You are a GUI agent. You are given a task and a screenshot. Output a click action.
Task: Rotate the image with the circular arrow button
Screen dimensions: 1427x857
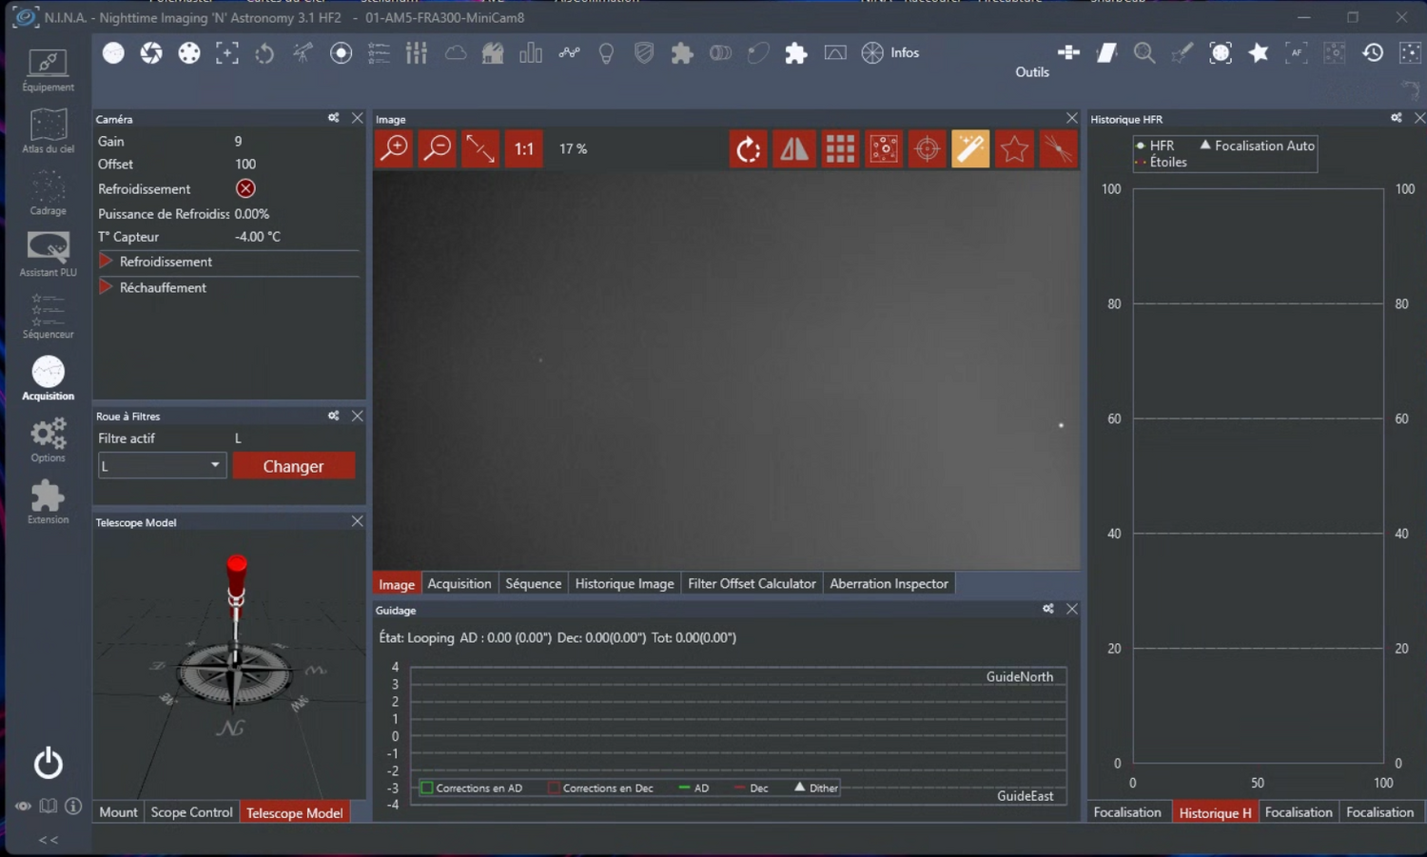click(749, 148)
